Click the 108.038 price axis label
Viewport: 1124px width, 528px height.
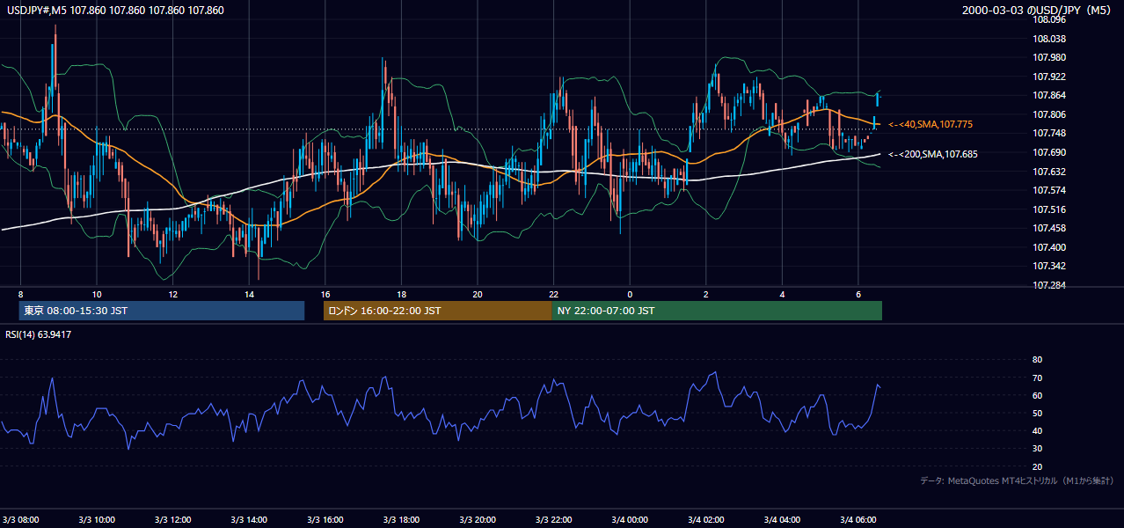pos(1049,39)
